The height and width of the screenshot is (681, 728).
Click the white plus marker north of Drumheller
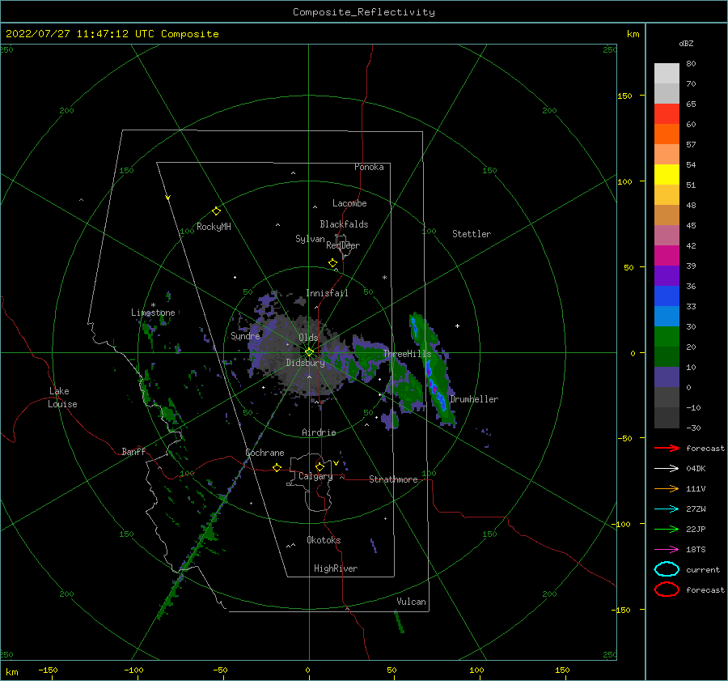[457, 326]
